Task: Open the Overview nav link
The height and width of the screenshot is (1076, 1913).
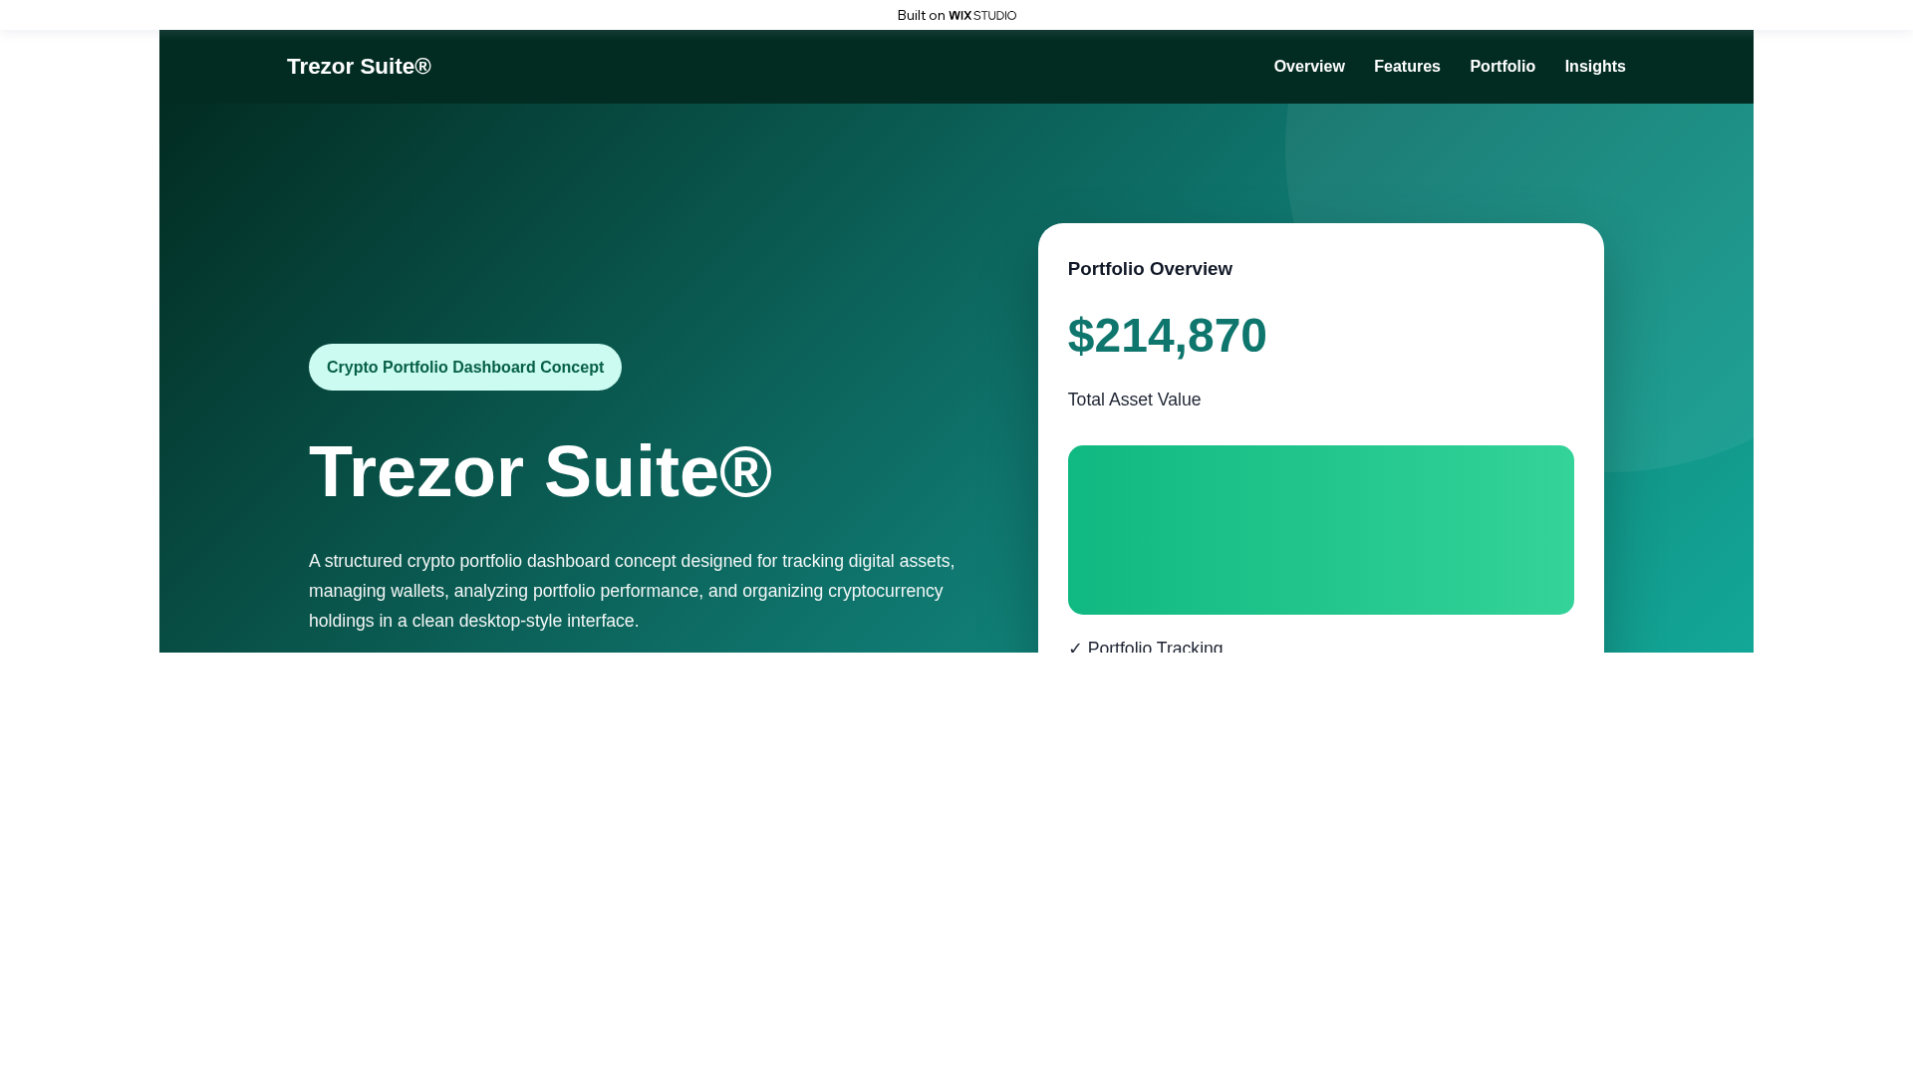Action: 1308,67
